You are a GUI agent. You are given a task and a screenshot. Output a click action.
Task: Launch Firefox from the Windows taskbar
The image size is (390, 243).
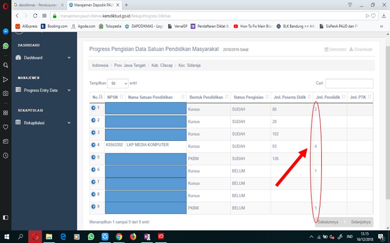tap(133, 237)
